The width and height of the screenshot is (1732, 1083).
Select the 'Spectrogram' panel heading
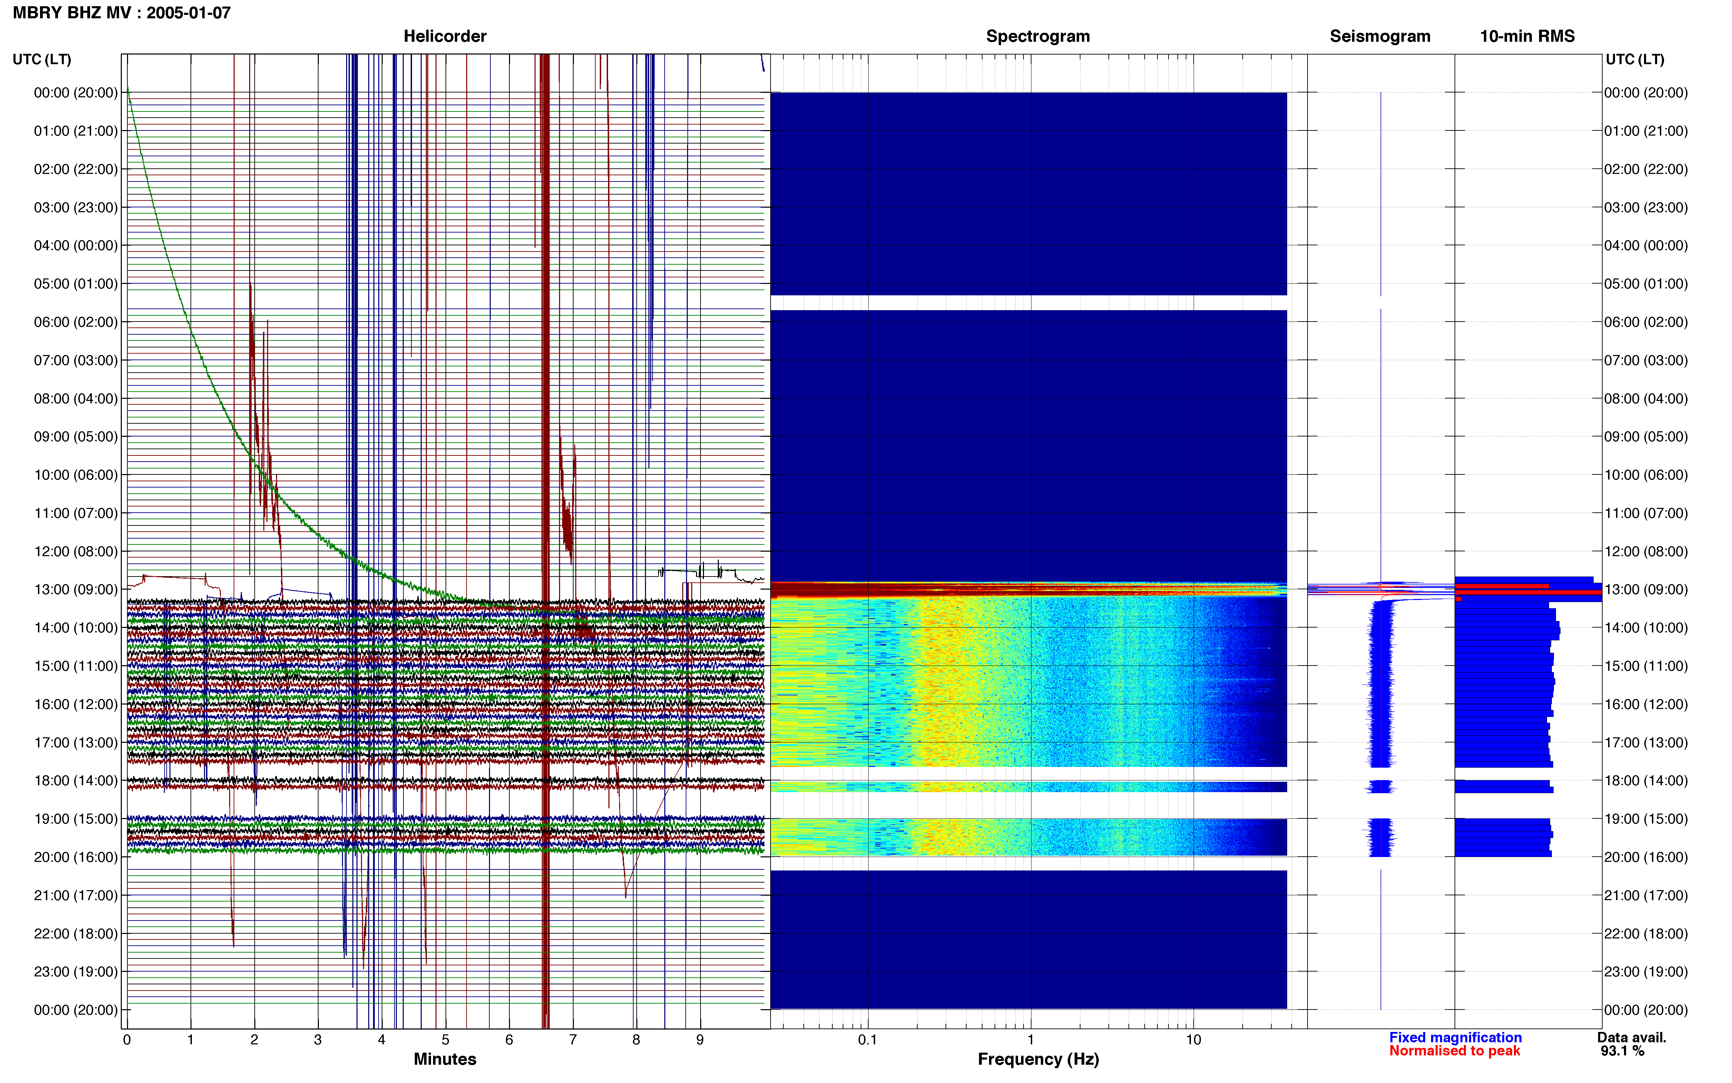pyautogui.click(x=1038, y=36)
